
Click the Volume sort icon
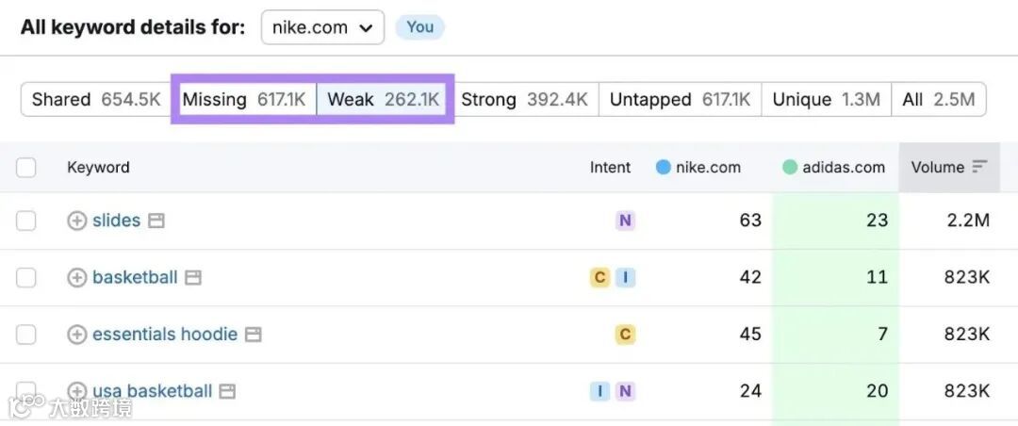click(980, 167)
